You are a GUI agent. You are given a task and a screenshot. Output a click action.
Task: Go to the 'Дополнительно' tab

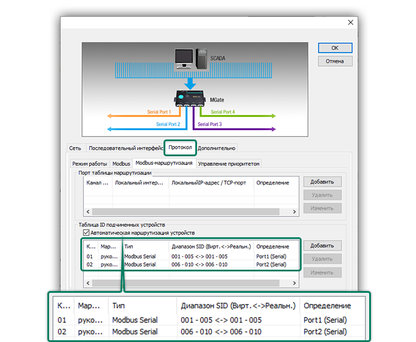(x=217, y=148)
